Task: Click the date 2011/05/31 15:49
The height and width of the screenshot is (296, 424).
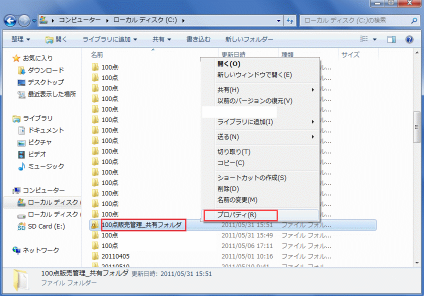Action: click(x=247, y=235)
